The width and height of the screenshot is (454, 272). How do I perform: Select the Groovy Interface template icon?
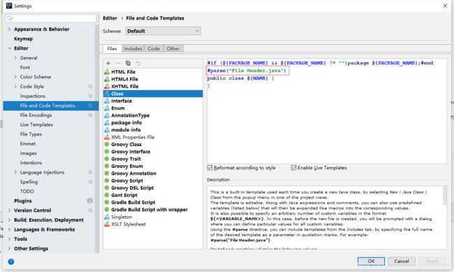tap(107, 152)
